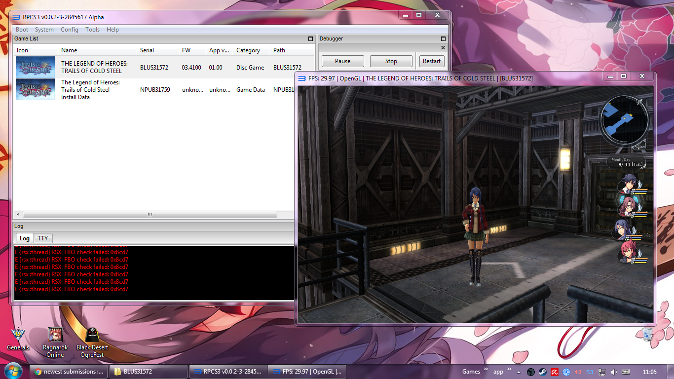Click the Windows Start orb

[13, 371]
